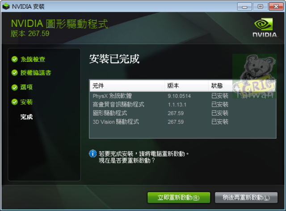Click the green checkmark beside 授權協議書
The height and width of the screenshot is (211, 286).
pos(15,73)
